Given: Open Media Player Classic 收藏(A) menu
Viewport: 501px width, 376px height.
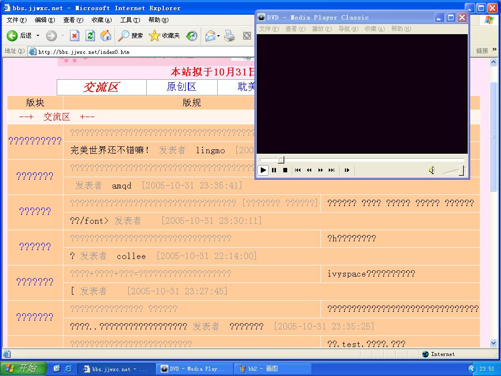Looking at the screenshot, I should 375,29.
